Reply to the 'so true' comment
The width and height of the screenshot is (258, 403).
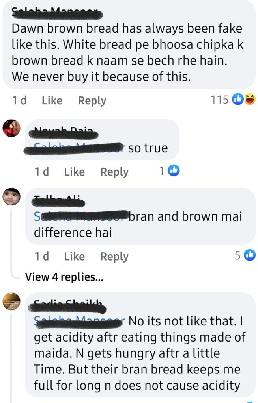pos(114,172)
